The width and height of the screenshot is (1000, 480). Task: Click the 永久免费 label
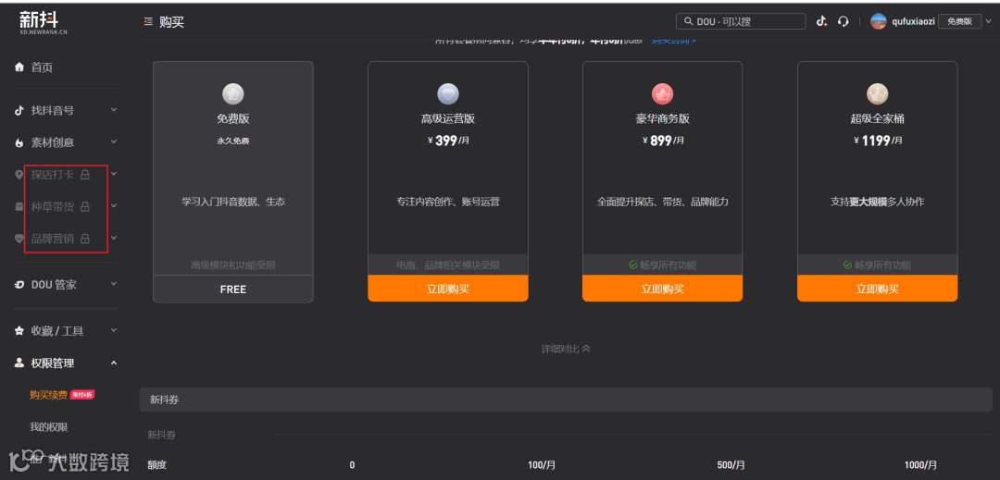click(x=232, y=141)
